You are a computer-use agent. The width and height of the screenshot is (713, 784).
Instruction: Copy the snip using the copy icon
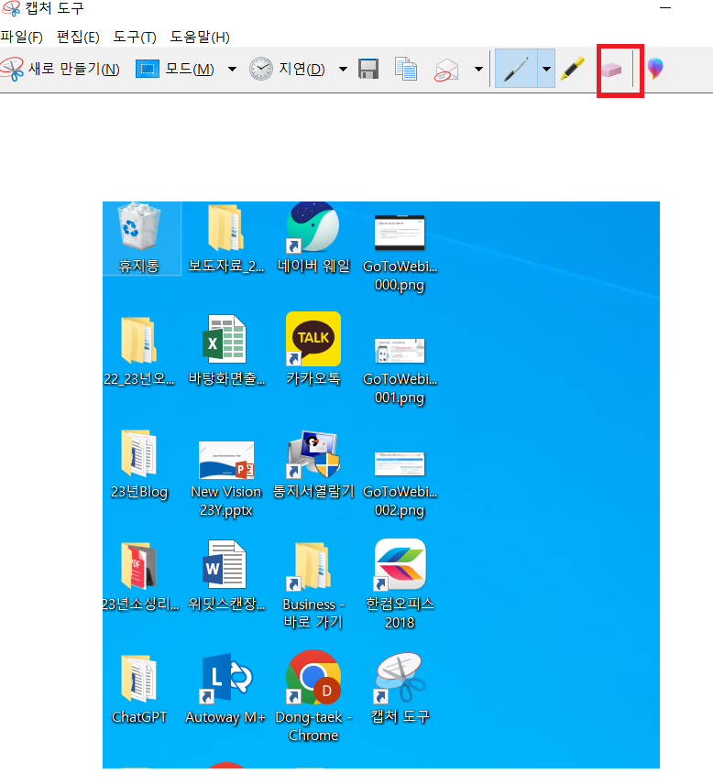click(x=406, y=69)
